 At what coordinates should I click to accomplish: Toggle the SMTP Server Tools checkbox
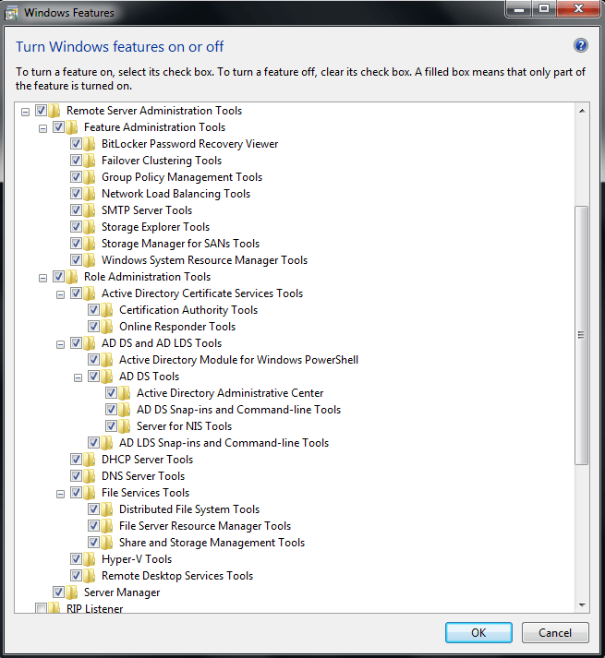click(x=76, y=209)
